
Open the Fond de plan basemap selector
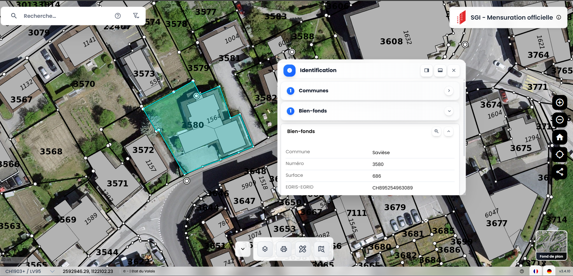(551, 246)
